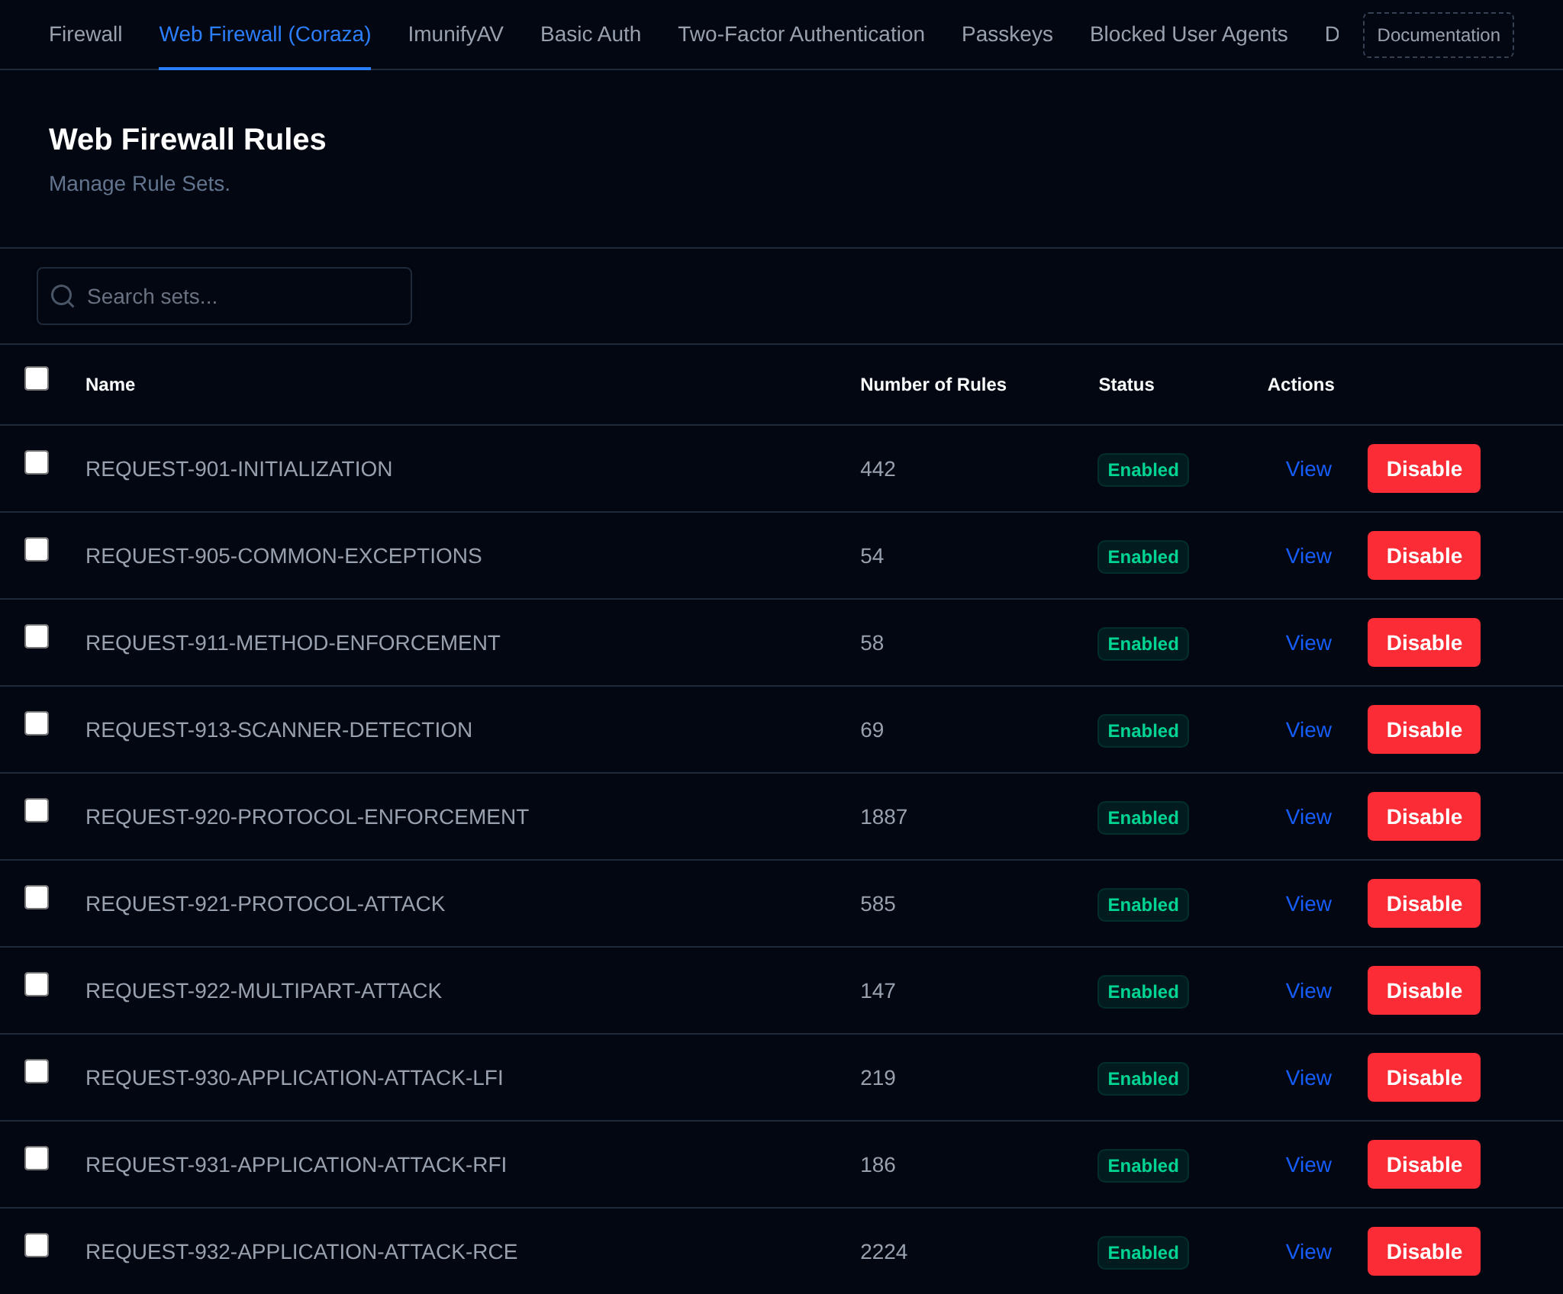Disable REQUEST-932-APPLICATION-ATTACK-RCE rule set
The image size is (1563, 1294).
tap(1424, 1251)
